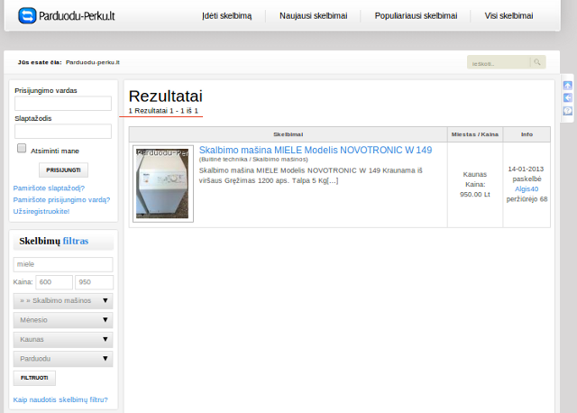Click the help question mark side icon

(568, 111)
